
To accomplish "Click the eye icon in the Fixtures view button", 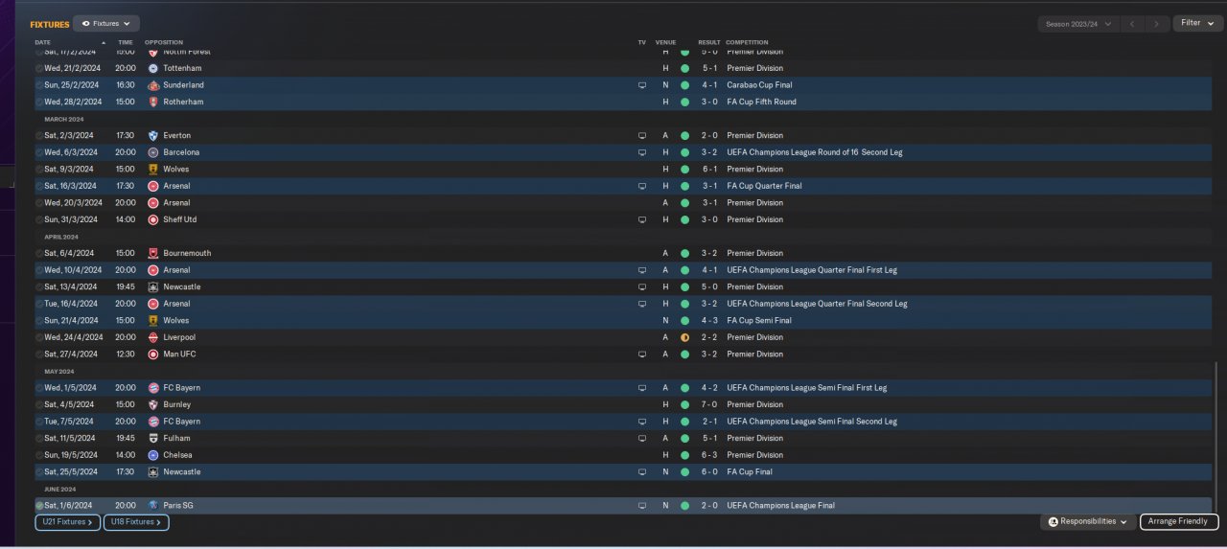I will pyautogui.click(x=85, y=23).
